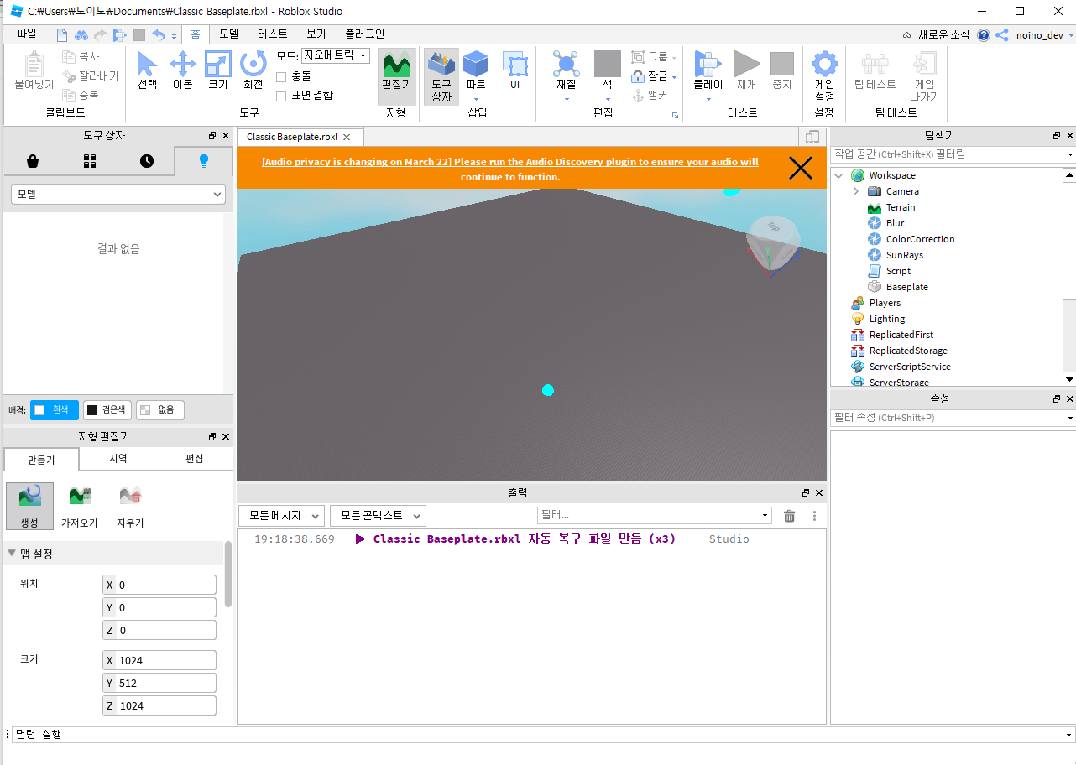The width and height of the screenshot is (1076, 765).
Task: Select terrain 가져오기 (Import) tool
Action: click(80, 506)
